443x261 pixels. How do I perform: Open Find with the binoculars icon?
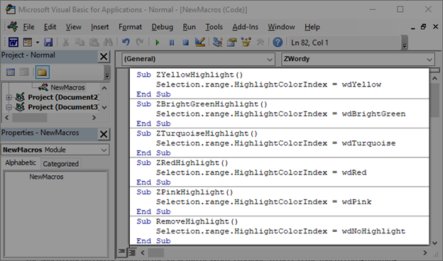(x=108, y=43)
